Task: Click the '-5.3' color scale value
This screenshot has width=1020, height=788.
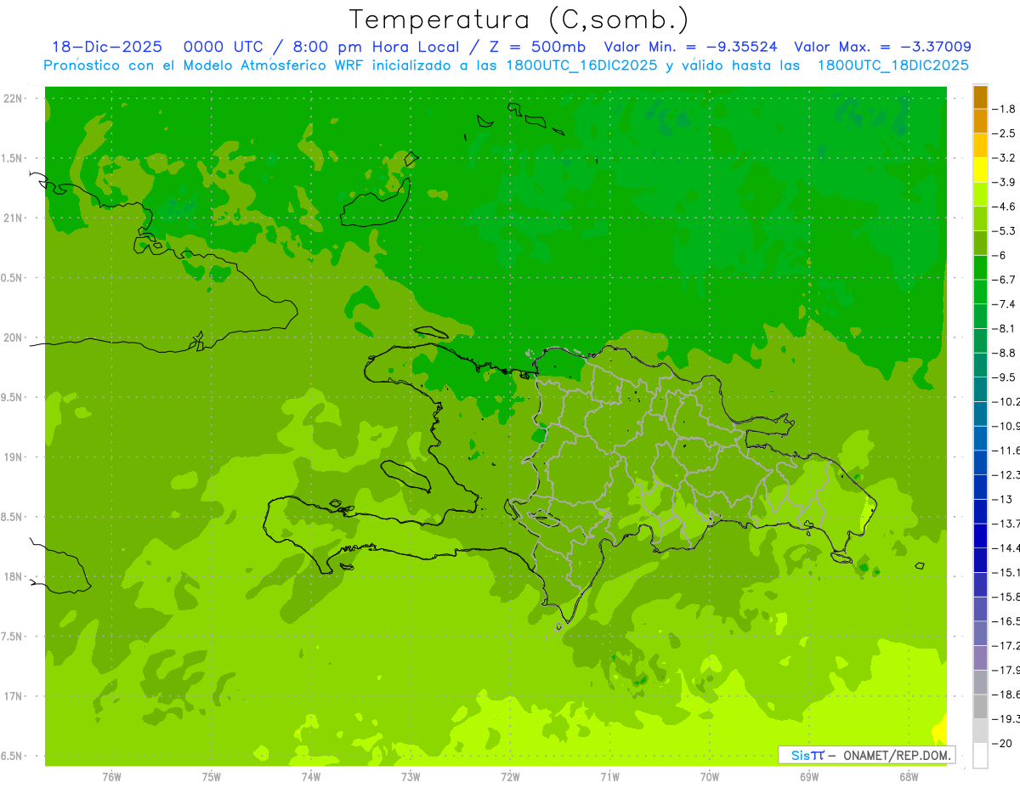Action: coord(1005,231)
